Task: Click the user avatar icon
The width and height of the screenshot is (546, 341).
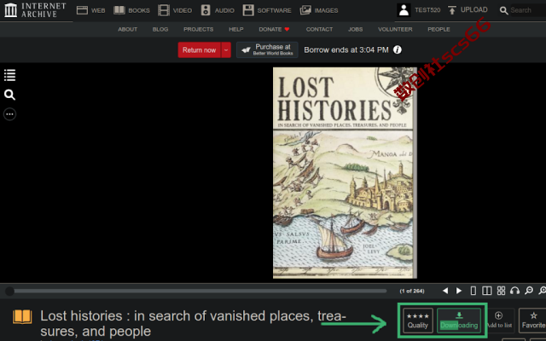Action: tap(404, 10)
